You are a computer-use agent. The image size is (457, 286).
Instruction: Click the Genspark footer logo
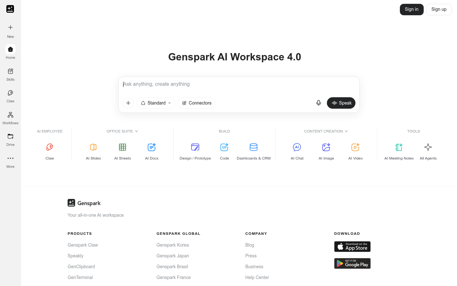(84, 203)
